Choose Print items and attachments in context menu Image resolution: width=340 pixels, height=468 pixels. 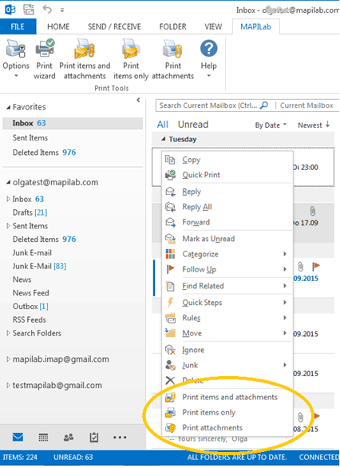[x=227, y=397]
